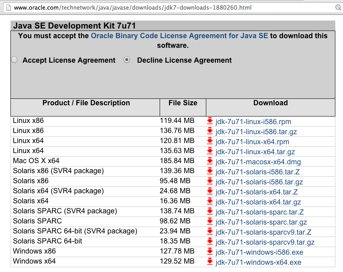
Task: Click the URL address bar field
Action: [x=161, y=8]
